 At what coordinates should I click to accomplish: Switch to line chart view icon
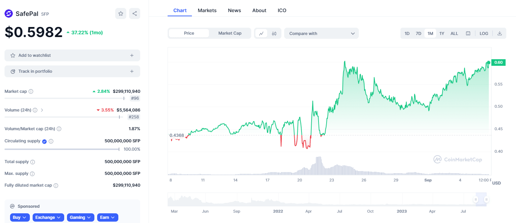tap(261, 34)
